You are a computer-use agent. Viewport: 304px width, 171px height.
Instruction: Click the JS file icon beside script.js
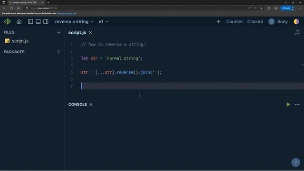[x=8, y=41]
